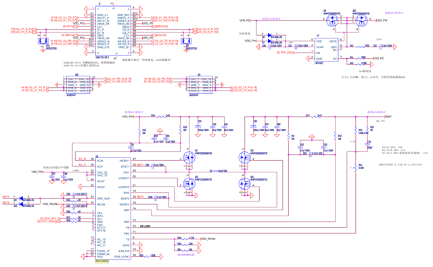This screenshot has height=267, width=433.
Task: Click ESD diode array on U2_U1_D lines
Action: point(42,41)
